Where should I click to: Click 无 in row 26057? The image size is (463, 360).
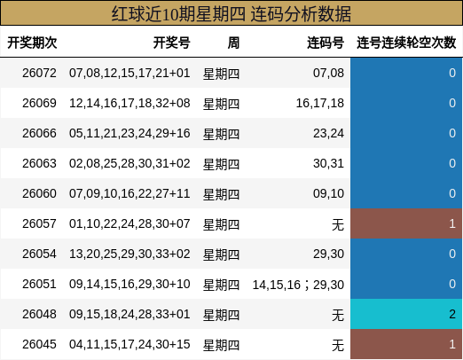[338, 224]
